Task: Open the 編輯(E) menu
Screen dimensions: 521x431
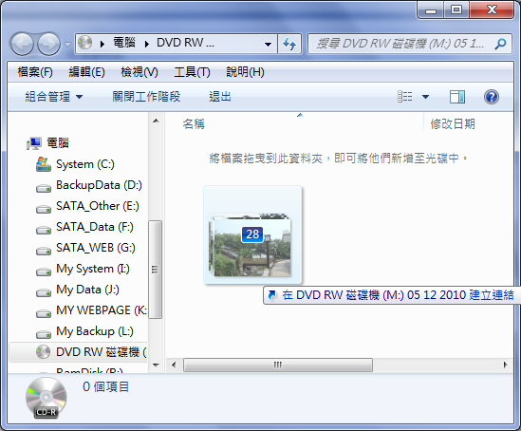Action: point(86,72)
